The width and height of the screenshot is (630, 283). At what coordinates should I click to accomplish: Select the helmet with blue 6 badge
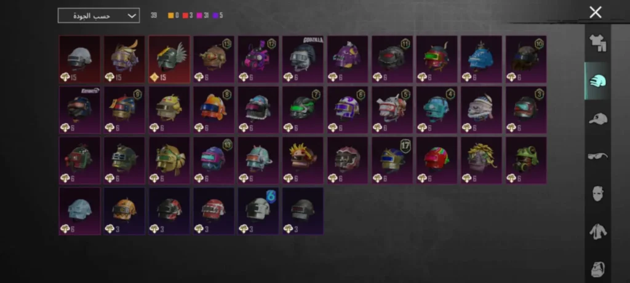pyautogui.click(x=258, y=211)
